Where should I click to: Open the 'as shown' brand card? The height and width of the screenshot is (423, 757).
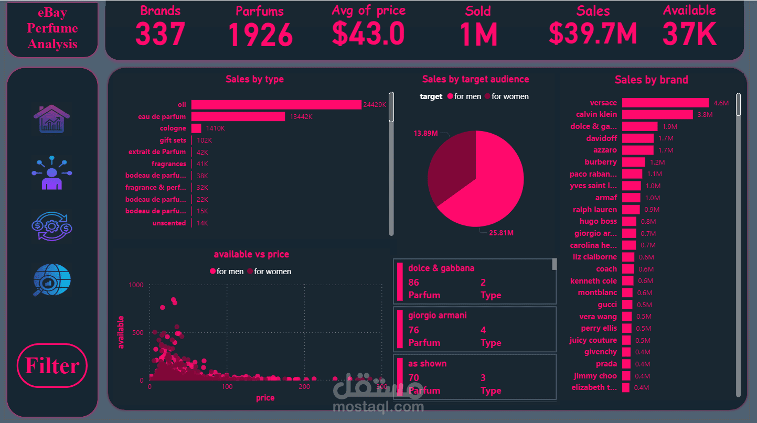[474, 377]
